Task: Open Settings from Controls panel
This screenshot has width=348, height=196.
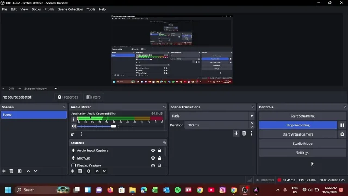Action: coord(302,152)
